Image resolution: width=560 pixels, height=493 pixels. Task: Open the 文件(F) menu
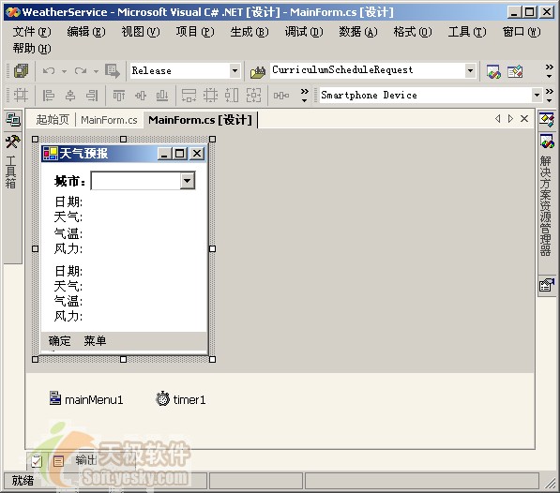(32, 32)
